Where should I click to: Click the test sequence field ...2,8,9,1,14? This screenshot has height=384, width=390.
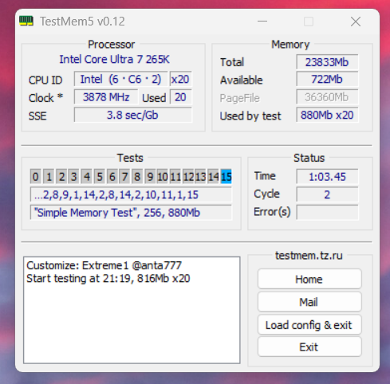point(131,194)
